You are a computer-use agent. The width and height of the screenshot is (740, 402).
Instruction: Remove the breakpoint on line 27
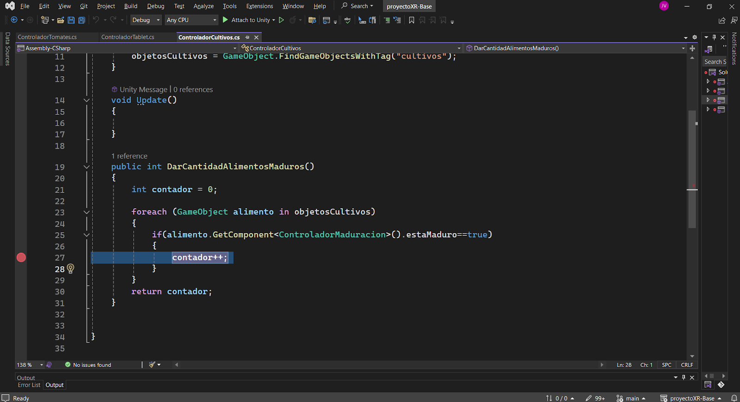point(21,258)
